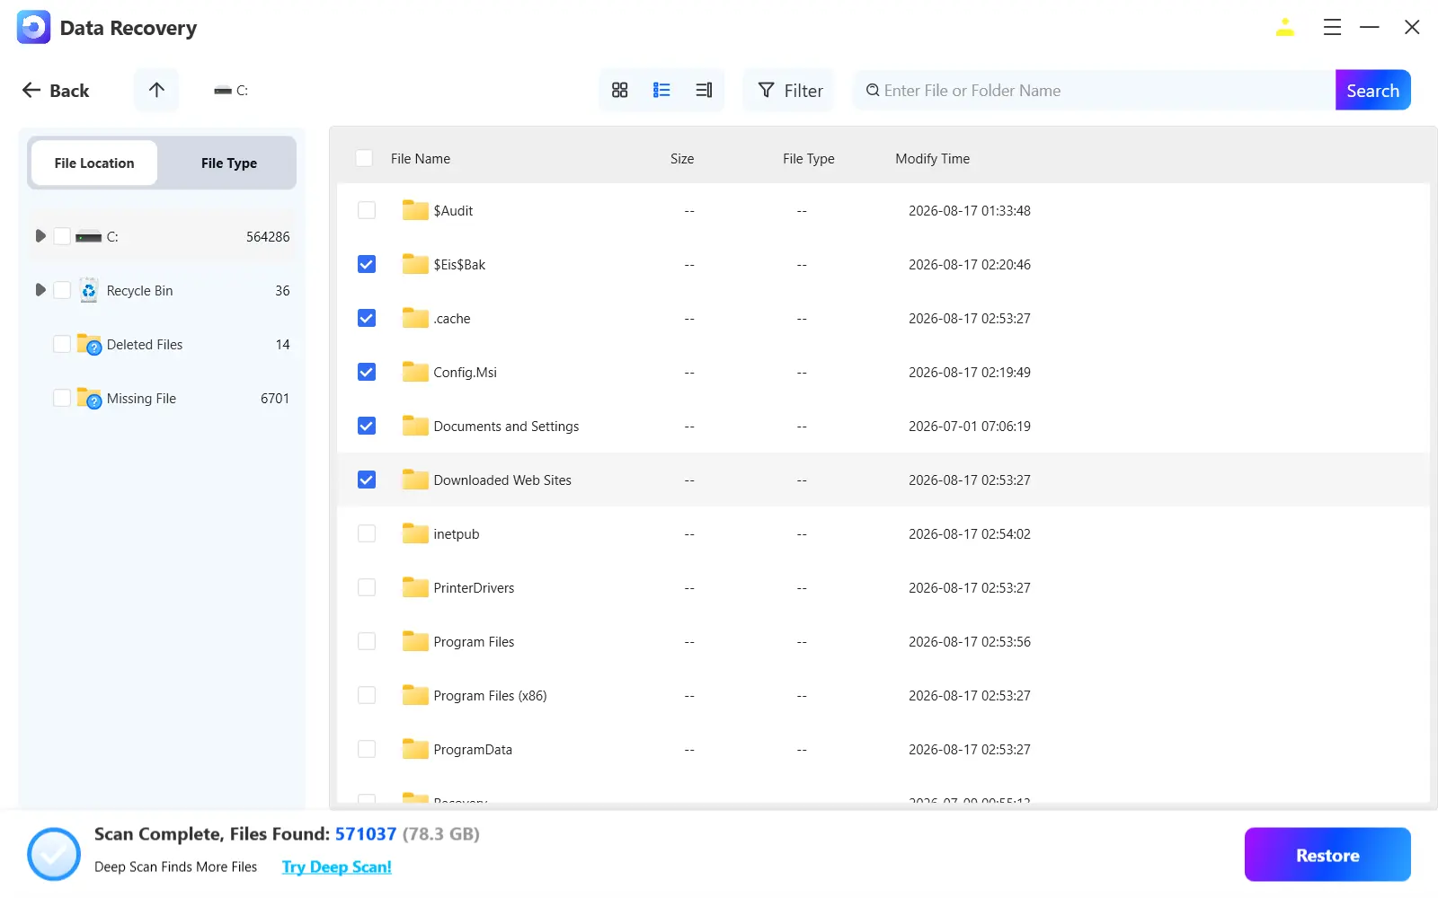Open the user account icon
This screenshot has height=898, width=1438.
(x=1285, y=28)
